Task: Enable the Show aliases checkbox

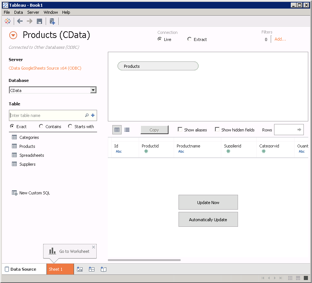Action: coord(180,130)
